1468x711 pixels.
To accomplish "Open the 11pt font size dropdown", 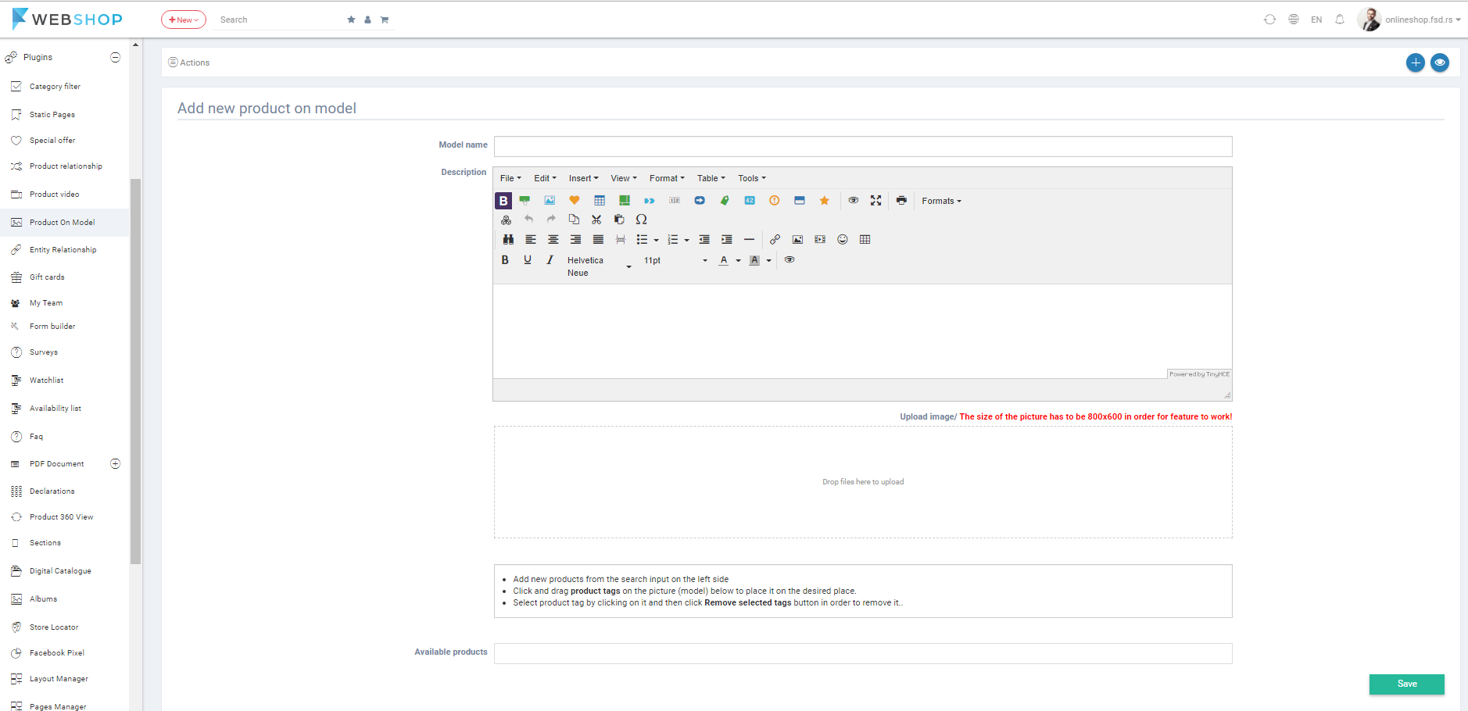I will [675, 260].
